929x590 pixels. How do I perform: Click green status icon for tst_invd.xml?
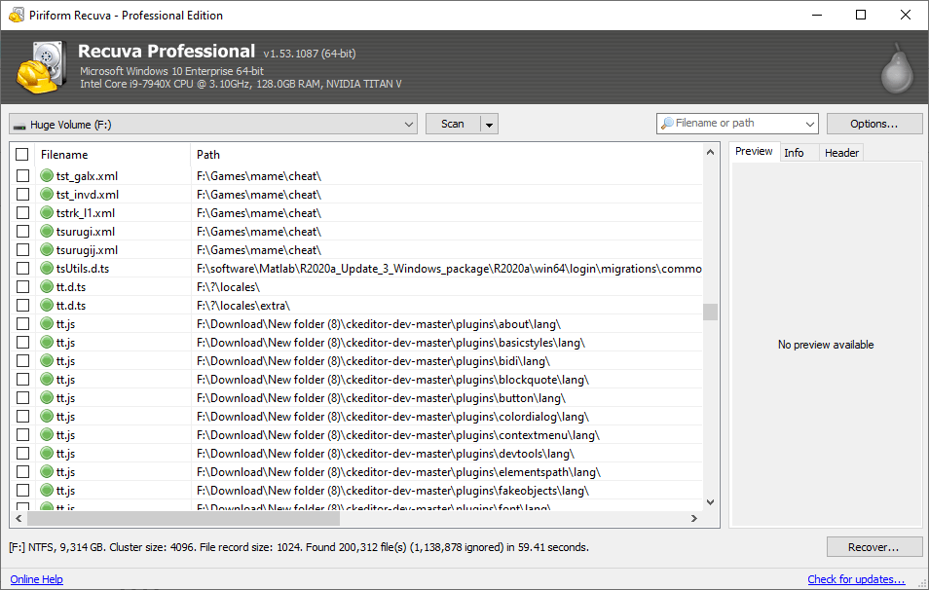click(47, 194)
